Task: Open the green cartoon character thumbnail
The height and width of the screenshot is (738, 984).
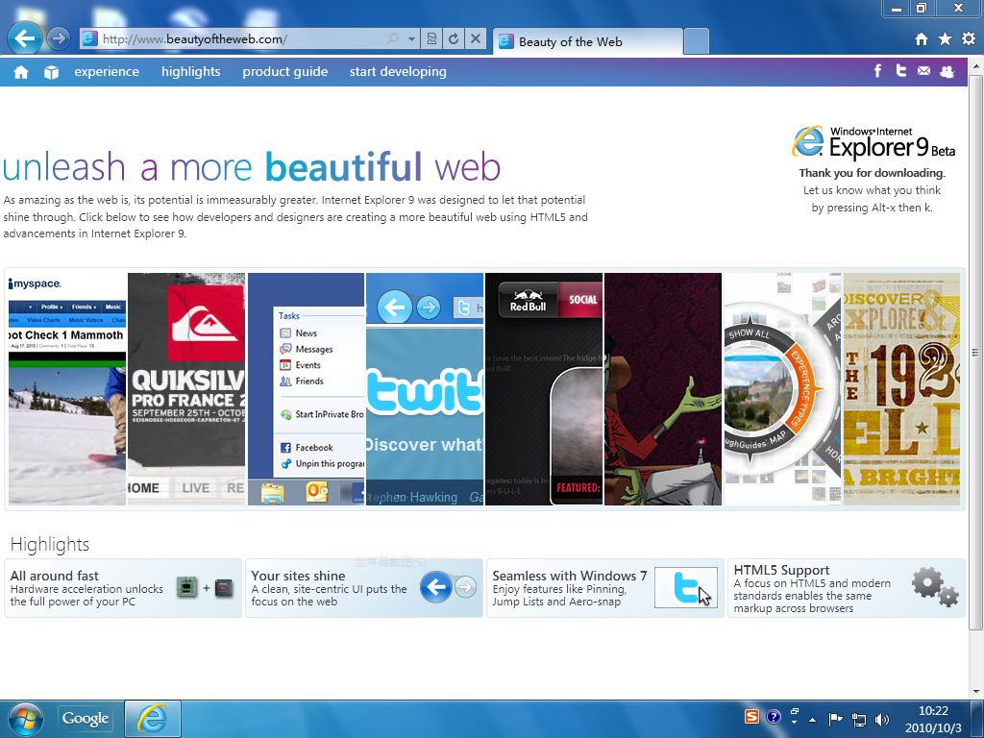Action: point(663,388)
